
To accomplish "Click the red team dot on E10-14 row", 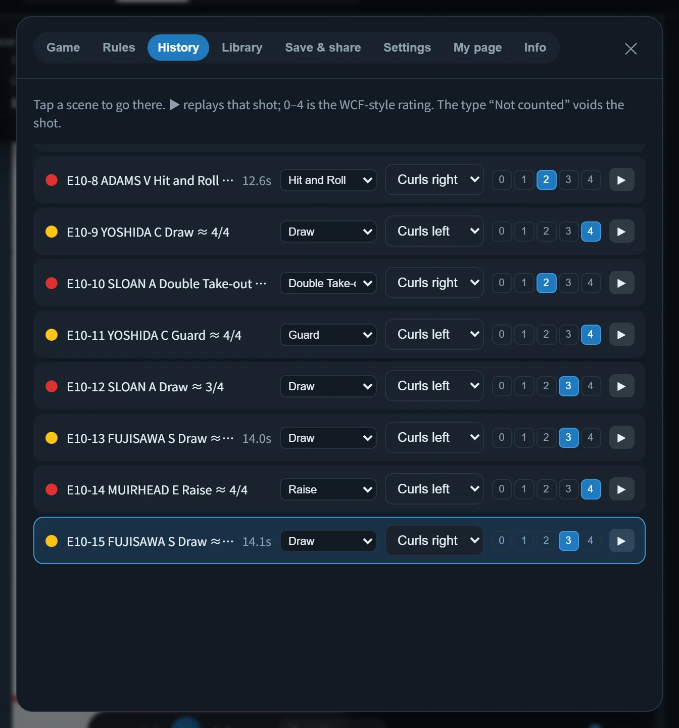I will 52,489.
